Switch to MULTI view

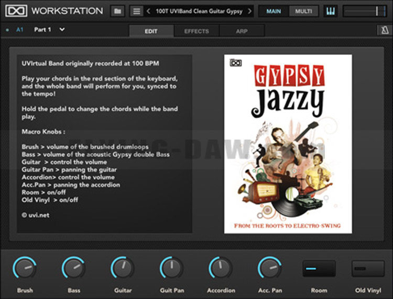point(303,11)
